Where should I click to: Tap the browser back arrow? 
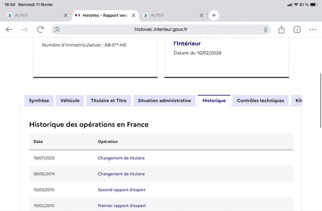9,29
